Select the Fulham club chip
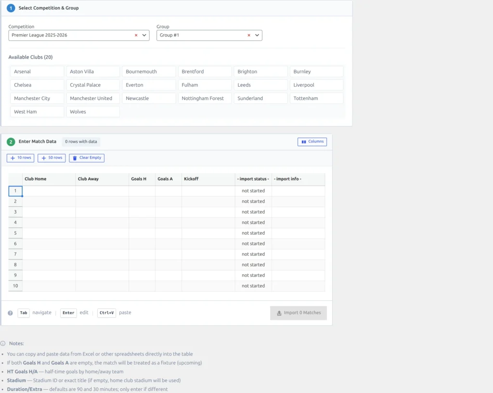The image size is (493, 393). pos(205,85)
